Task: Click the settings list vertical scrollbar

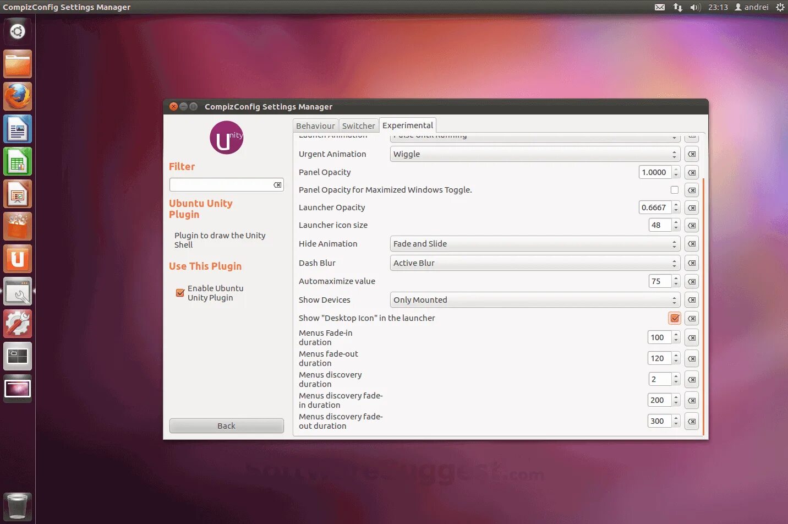Action: click(703, 306)
